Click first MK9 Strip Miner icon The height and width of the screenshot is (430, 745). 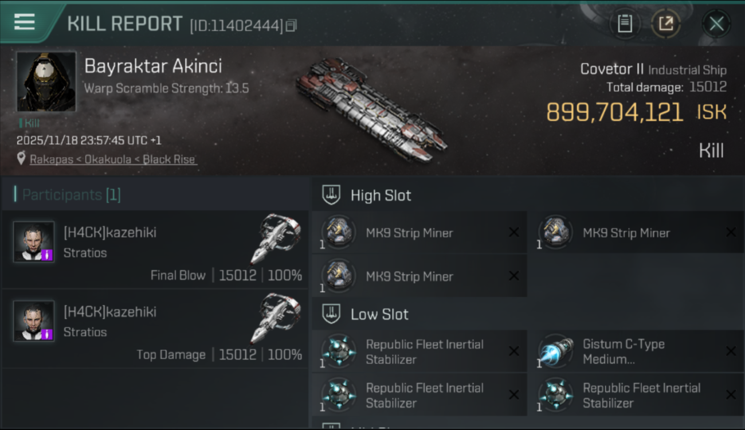[339, 233]
